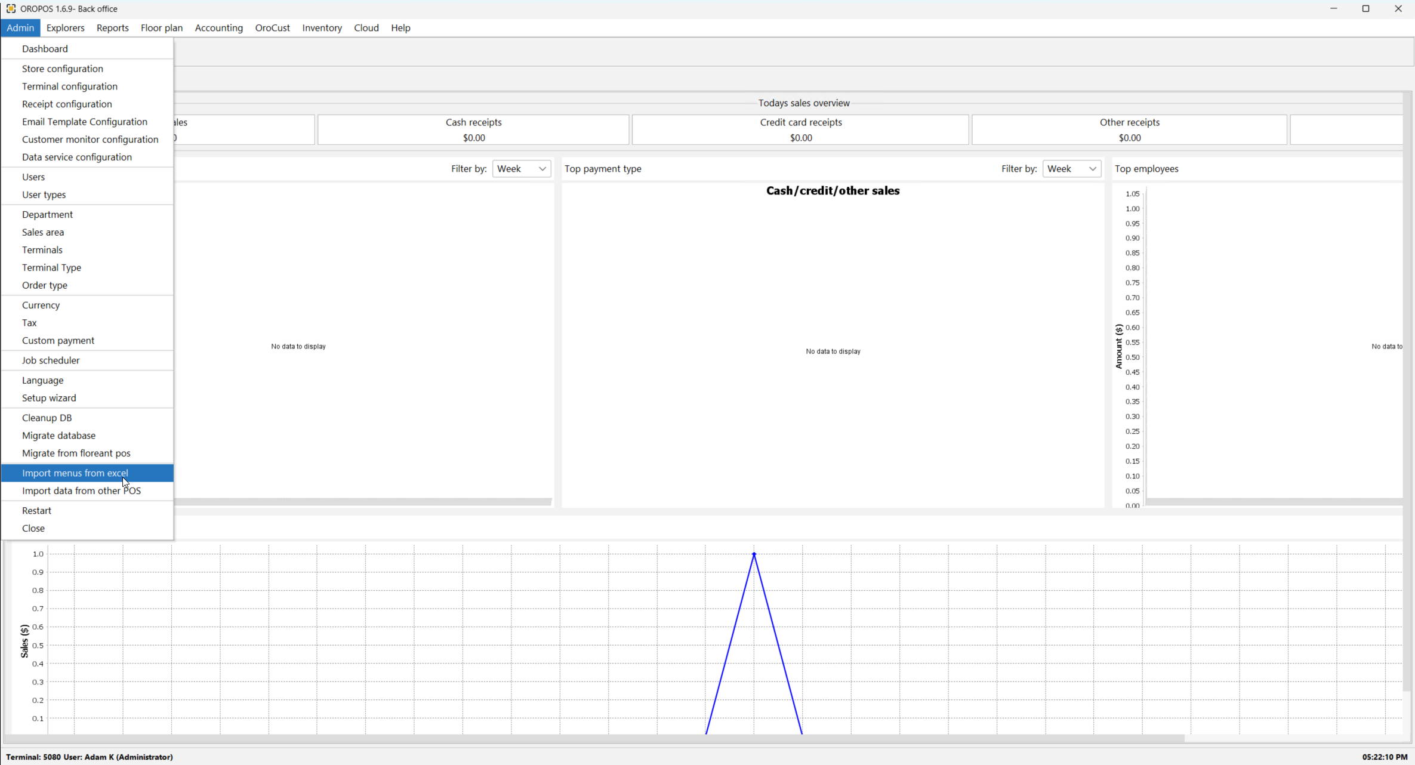The height and width of the screenshot is (765, 1415).
Task: Close the OROPOS Back office window
Action: 1398,9
